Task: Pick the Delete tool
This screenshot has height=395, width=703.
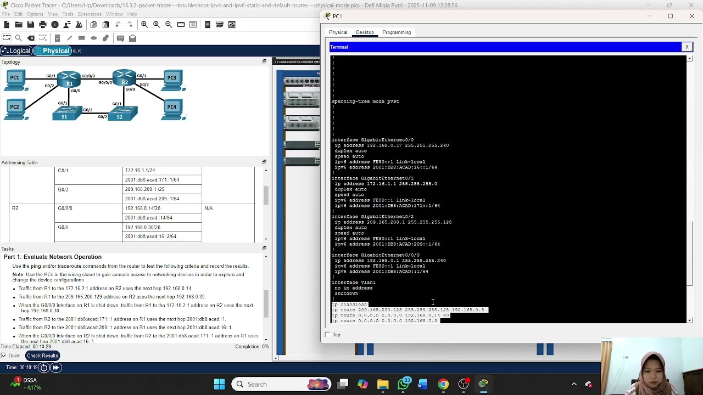Action: tap(31, 38)
